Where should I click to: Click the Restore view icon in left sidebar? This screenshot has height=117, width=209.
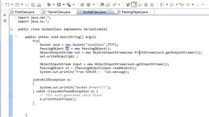pyautogui.click(x=5, y=15)
